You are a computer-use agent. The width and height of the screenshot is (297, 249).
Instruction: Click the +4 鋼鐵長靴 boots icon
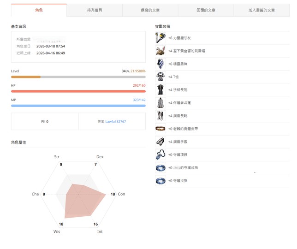pyautogui.click(x=160, y=116)
